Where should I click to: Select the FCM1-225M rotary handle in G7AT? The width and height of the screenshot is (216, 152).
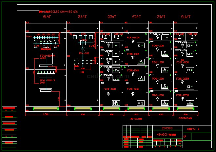pyautogui.click(x=133, y=41)
